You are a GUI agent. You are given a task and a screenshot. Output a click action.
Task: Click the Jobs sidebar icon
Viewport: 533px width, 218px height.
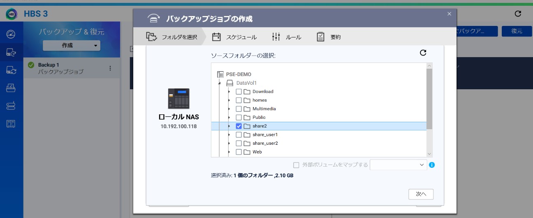(x=11, y=88)
